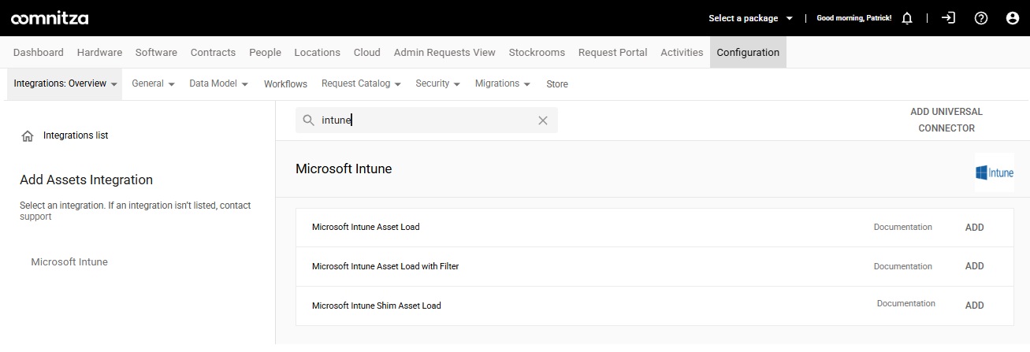
Task: Click the Intune logo thumbnail
Action: click(995, 172)
